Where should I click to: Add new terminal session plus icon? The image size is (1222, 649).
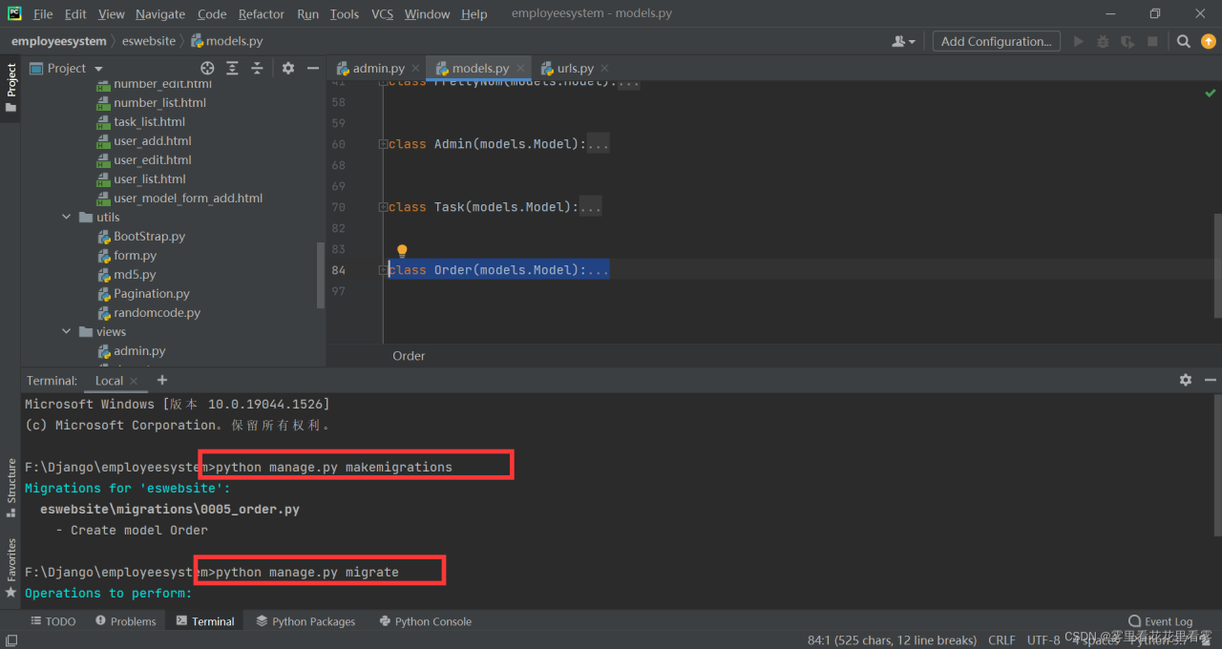tap(161, 380)
